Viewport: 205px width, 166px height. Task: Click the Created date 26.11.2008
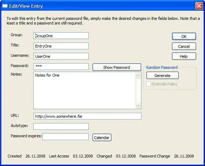click(x=35, y=156)
